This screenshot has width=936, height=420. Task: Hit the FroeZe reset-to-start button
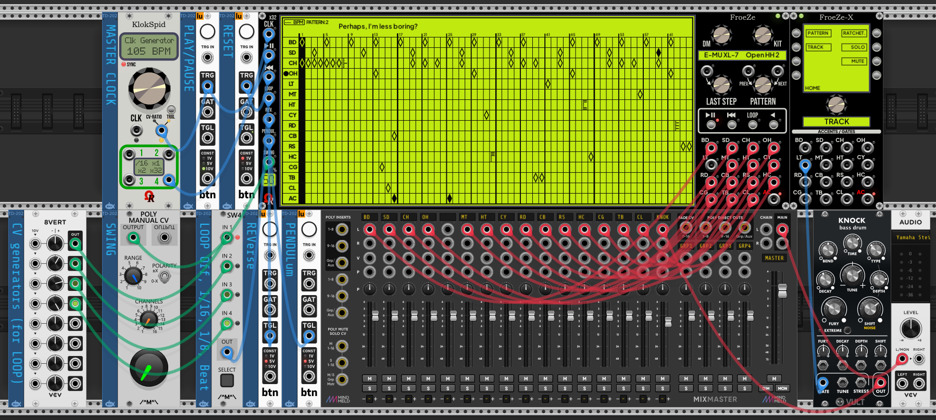point(732,125)
